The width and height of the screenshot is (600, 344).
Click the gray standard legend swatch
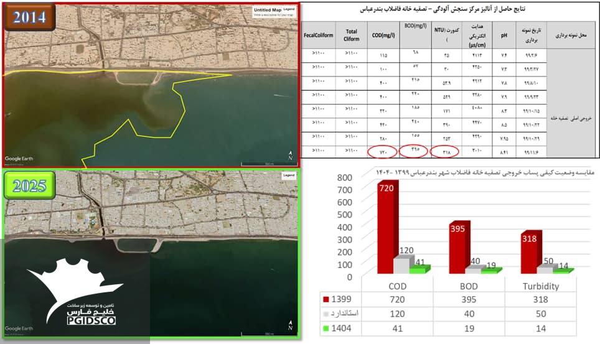click(326, 314)
